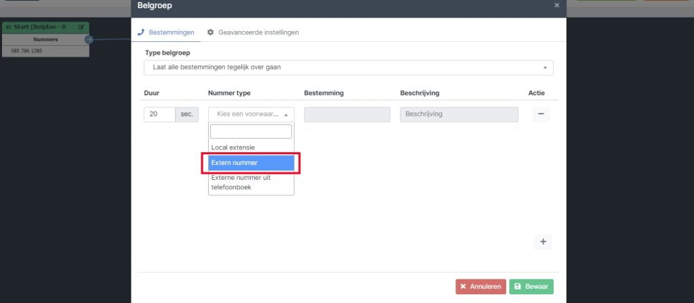The width and height of the screenshot is (694, 303).
Task: Click the Bestemming input field
Action: [347, 114]
